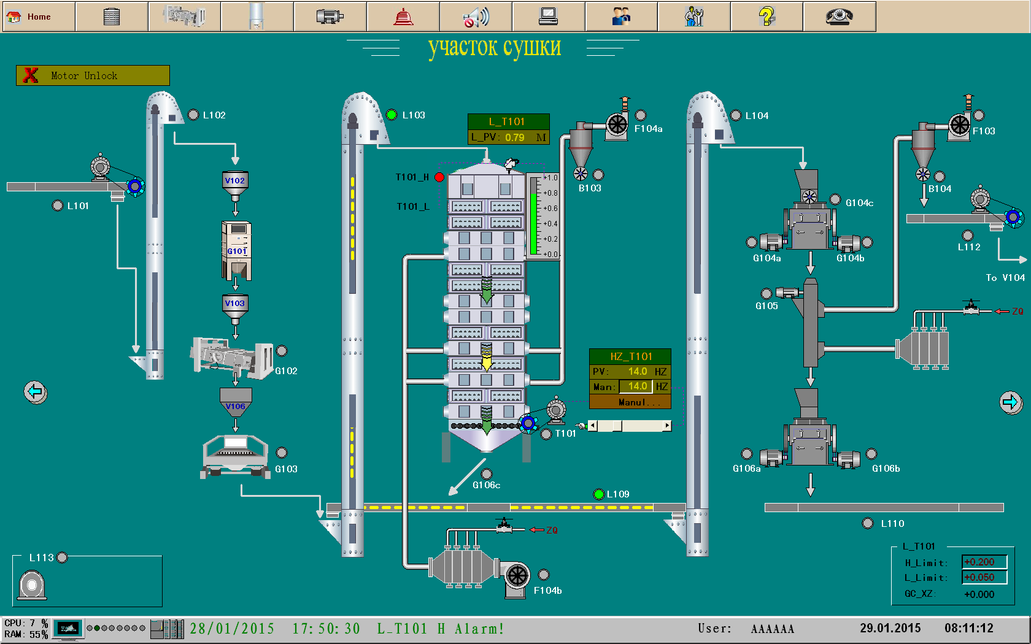Open the alarm bell toolbar icon
The height and width of the screenshot is (644, 1031).
(403, 17)
